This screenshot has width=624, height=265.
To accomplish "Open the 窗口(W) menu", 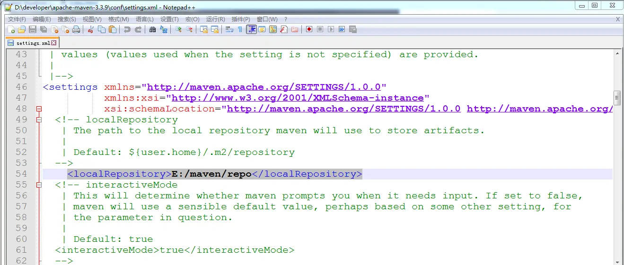I will [267, 19].
